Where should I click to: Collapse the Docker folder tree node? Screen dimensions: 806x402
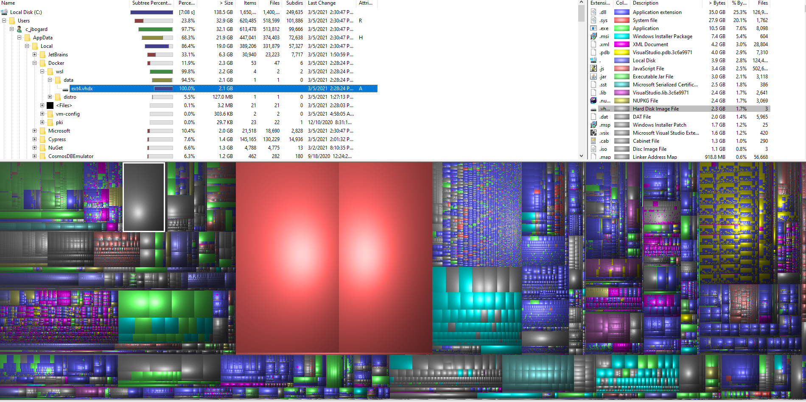coord(35,63)
